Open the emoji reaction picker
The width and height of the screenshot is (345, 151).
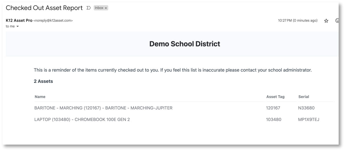point(337,21)
